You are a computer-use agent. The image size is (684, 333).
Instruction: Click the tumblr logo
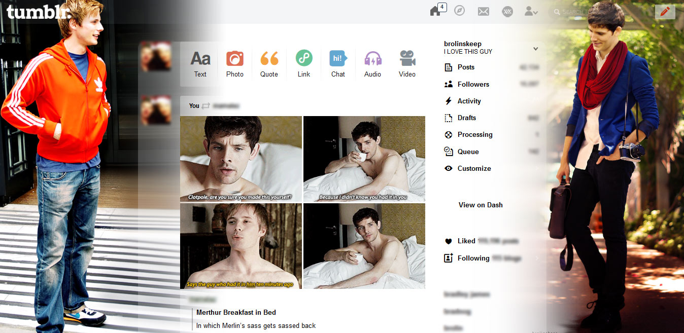[x=39, y=12]
